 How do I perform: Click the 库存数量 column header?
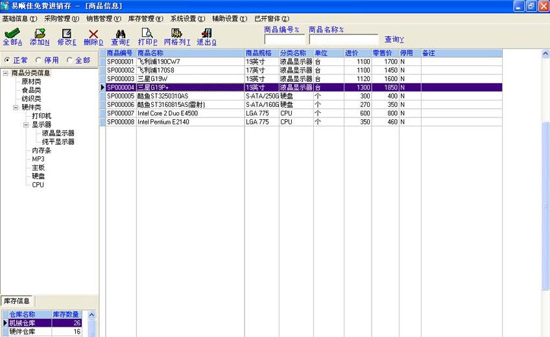[67, 314]
